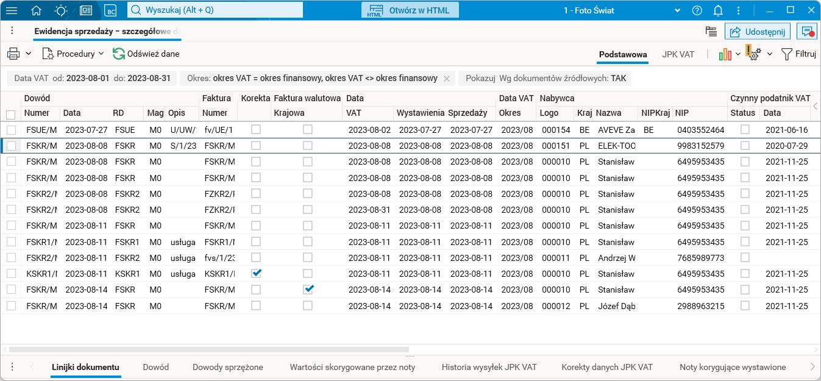The height and width of the screenshot is (381, 821).
Task: Click Udostępnij button
Action: pyautogui.click(x=758, y=31)
